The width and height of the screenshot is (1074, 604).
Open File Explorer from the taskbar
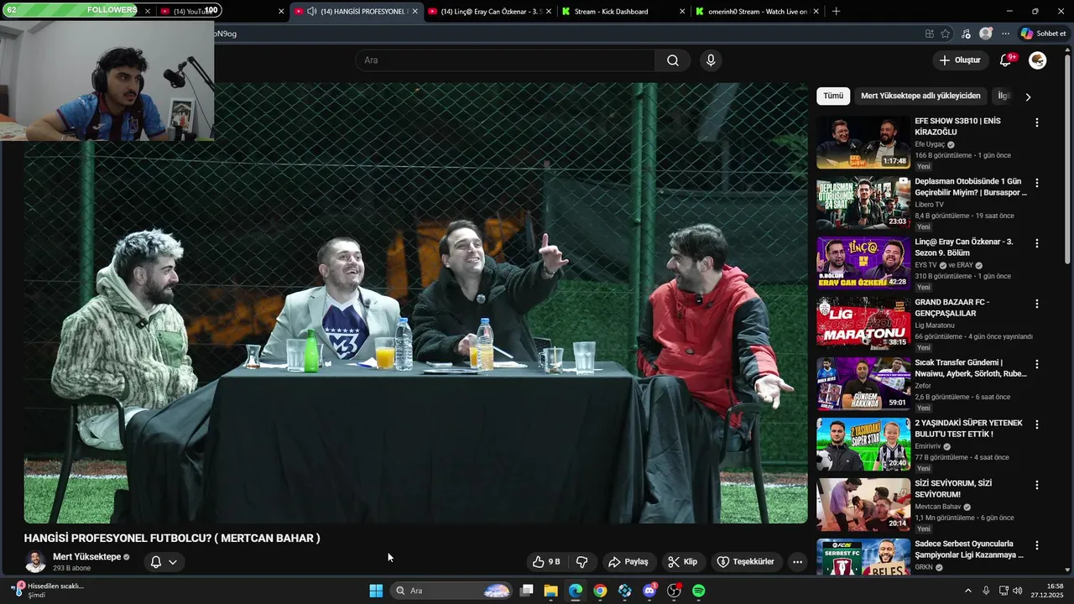click(x=550, y=591)
